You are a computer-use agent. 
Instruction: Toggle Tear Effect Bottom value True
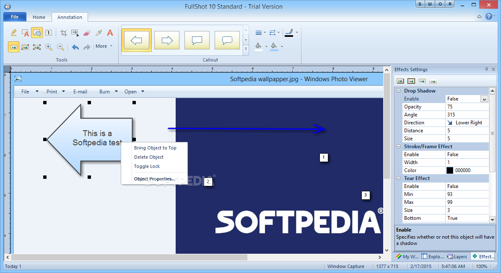click(x=467, y=218)
